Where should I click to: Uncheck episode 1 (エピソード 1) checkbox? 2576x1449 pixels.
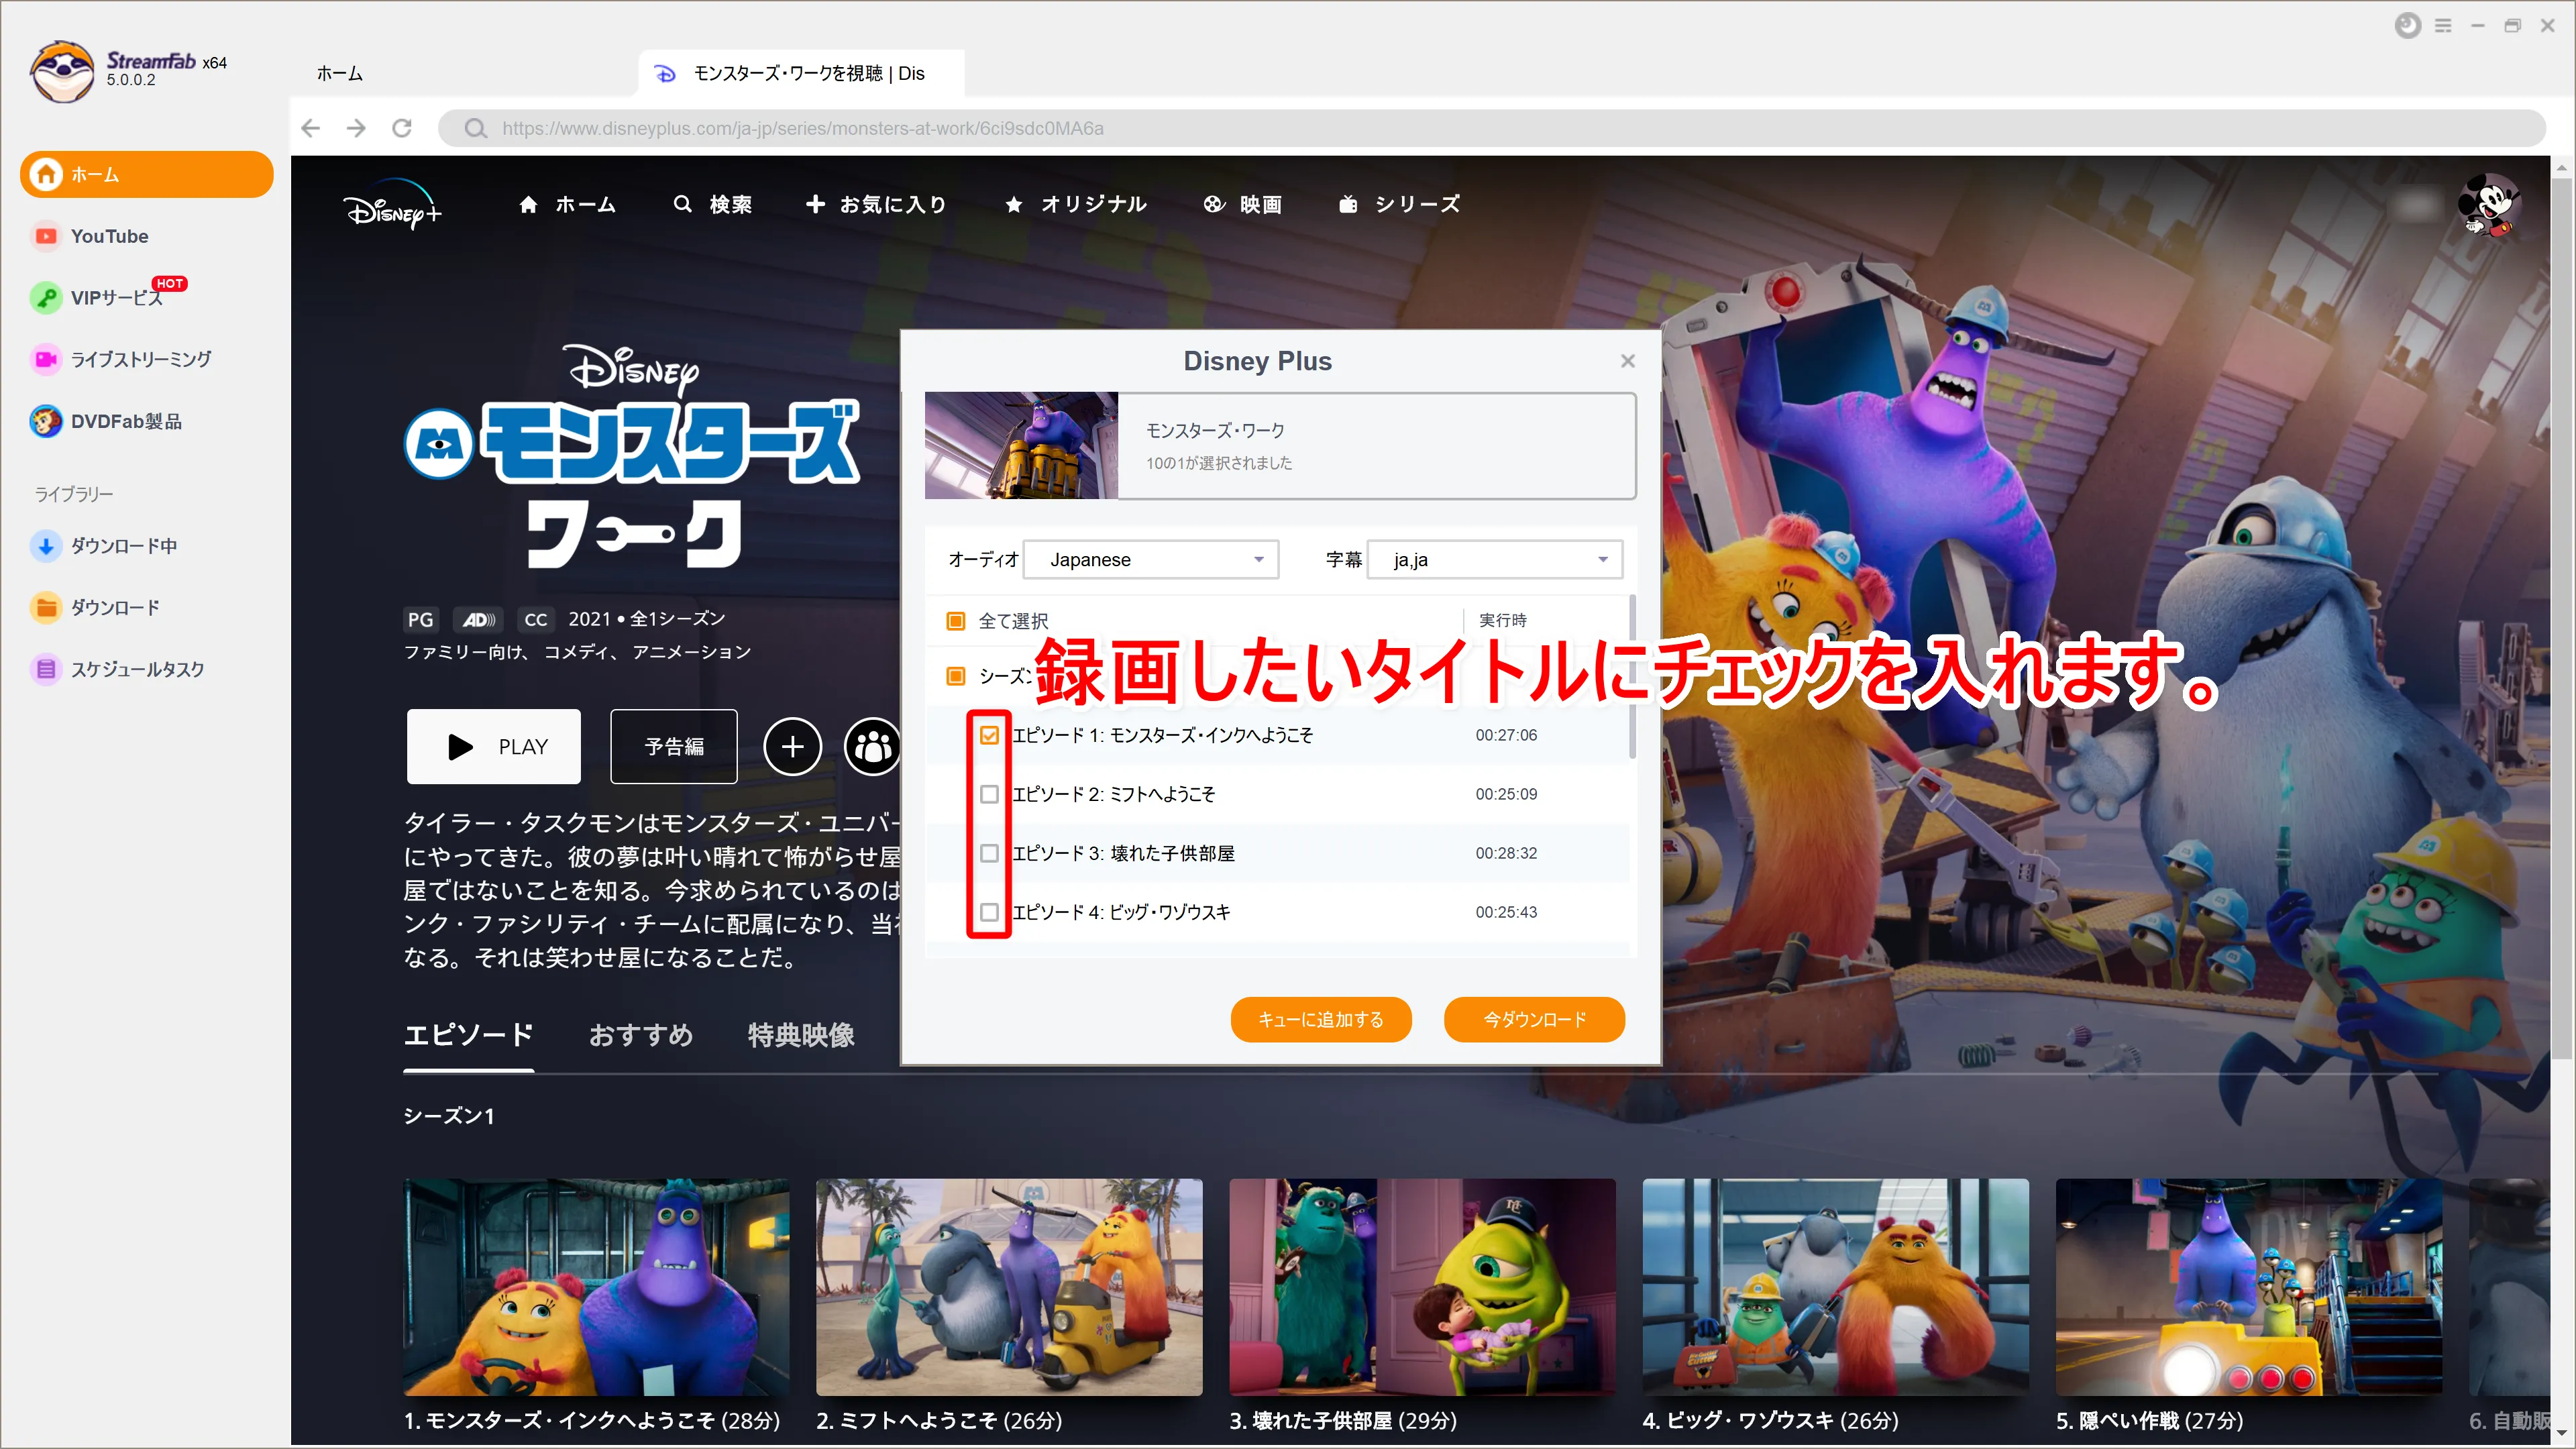989,735
